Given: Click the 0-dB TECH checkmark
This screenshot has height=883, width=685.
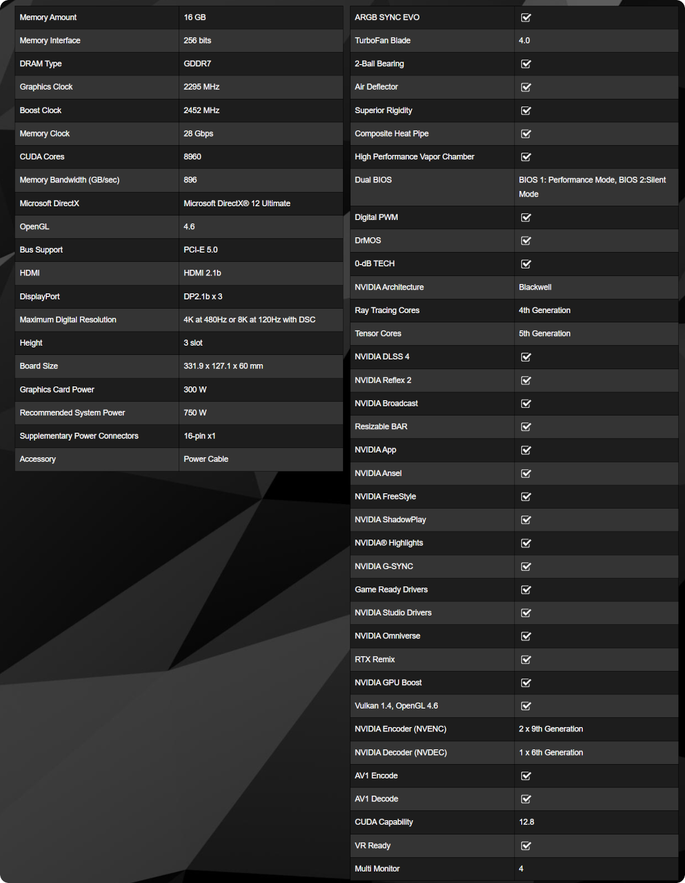Looking at the screenshot, I should pyautogui.click(x=526, y=264).
